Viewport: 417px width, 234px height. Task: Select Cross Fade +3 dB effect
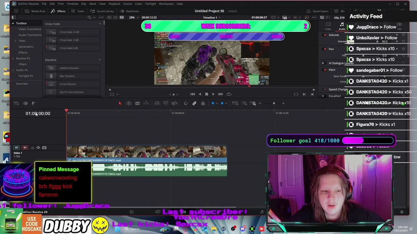tap(73, 32)
